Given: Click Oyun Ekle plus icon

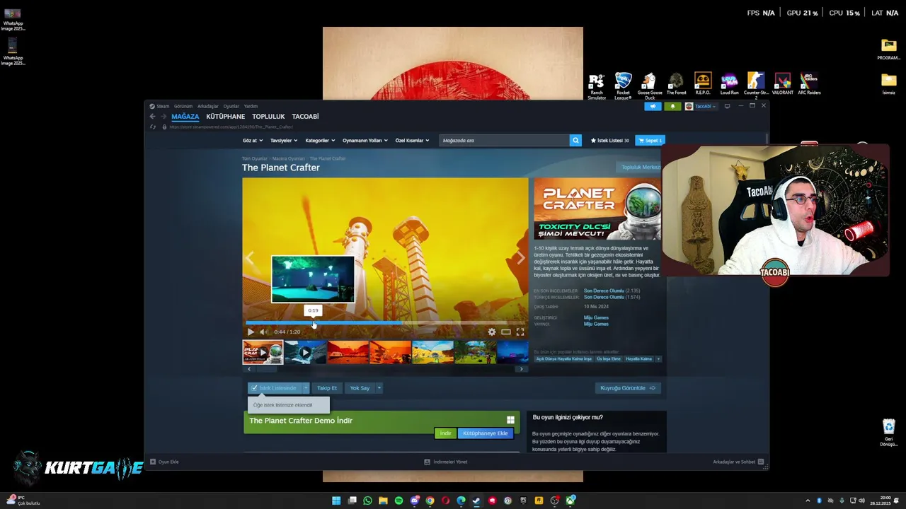Looking at the screenshot, I should tap(153, 462).
